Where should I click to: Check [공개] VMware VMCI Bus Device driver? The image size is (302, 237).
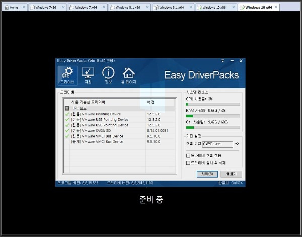pos(67,142)
